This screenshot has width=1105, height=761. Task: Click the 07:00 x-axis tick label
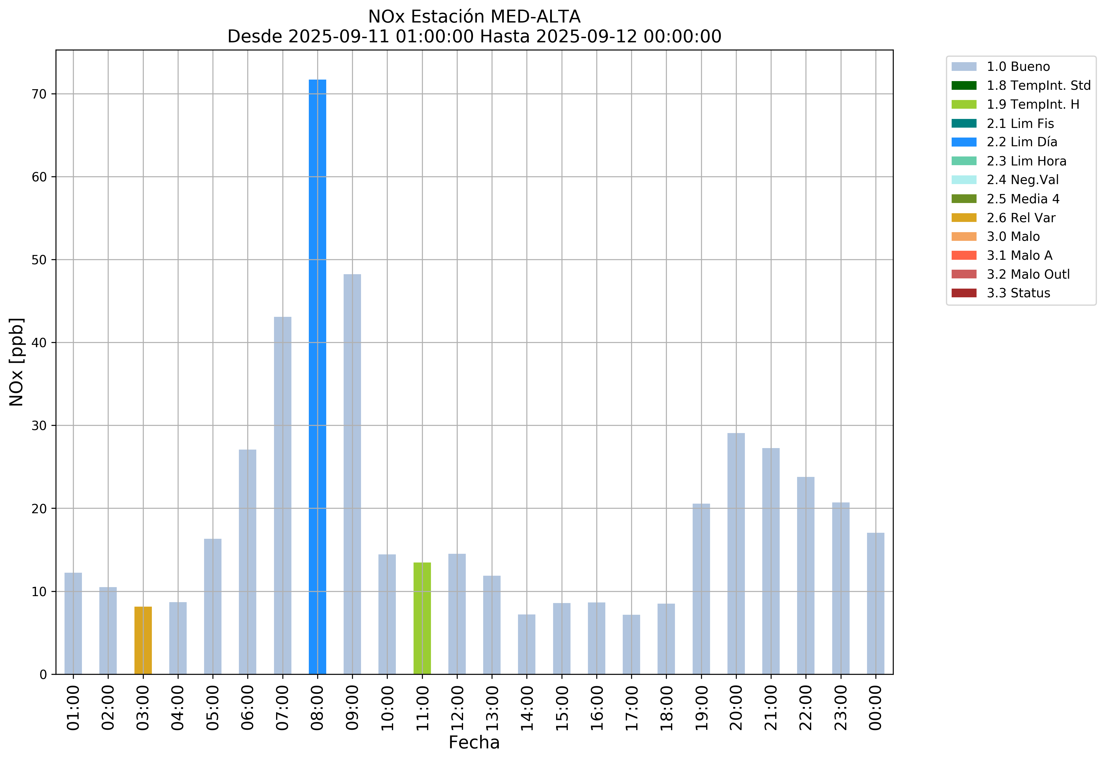pyautogui.click(x=283, y=708)
